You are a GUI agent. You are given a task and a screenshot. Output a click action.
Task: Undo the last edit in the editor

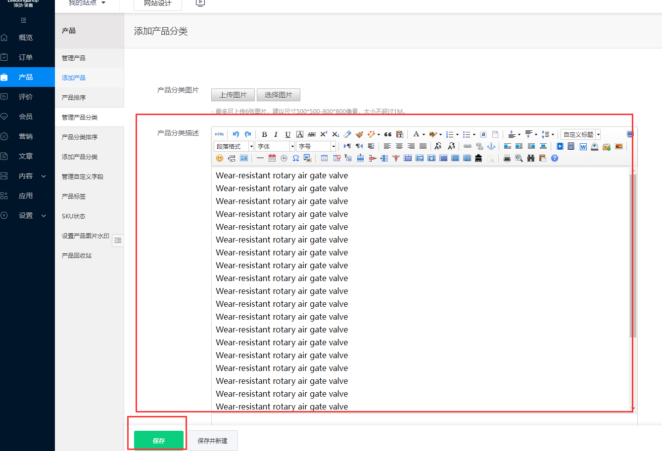[236, 134]
